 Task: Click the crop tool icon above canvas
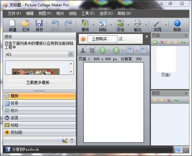92,50
